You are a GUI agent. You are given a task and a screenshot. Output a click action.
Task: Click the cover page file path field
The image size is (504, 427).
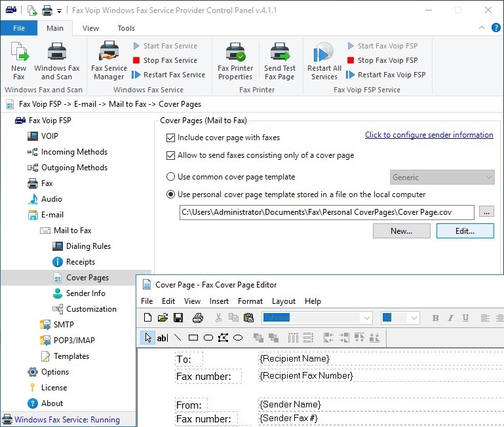[326, 212]
